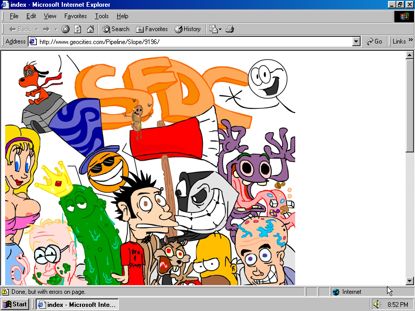The height and width of the screenshot is (311, 415).
Task: Click the Edit page toolbar icon
Action: pos(213,29)
